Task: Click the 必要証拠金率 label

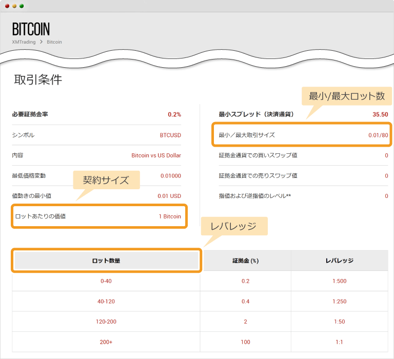Action: (30, 114)
